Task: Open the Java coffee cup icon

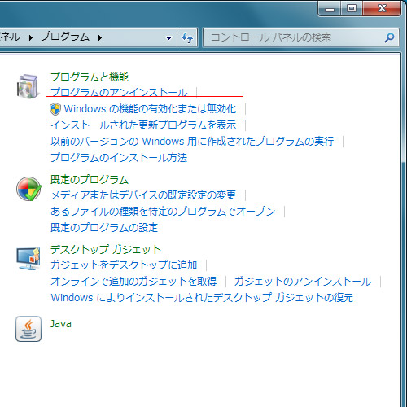Action: [28, 329]
